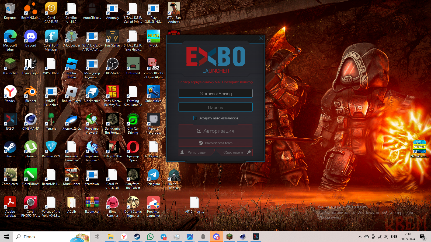
Task: Open the Blockbench desktop shortcut
Action: click(x=92, y=94)
